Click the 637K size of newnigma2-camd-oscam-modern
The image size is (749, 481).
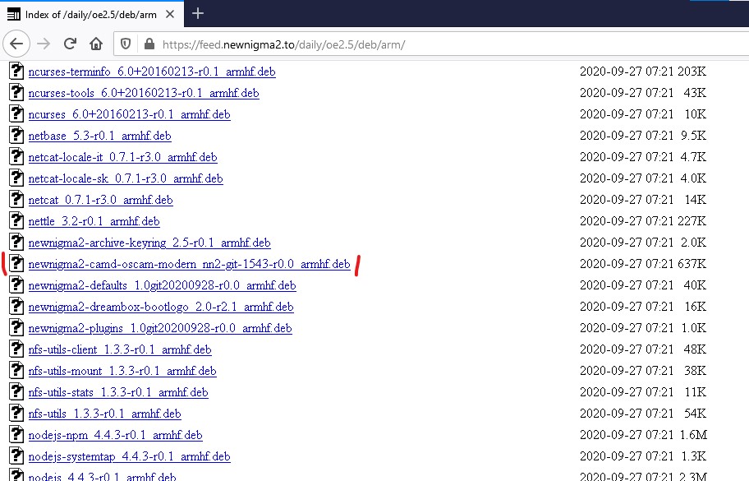692,264
